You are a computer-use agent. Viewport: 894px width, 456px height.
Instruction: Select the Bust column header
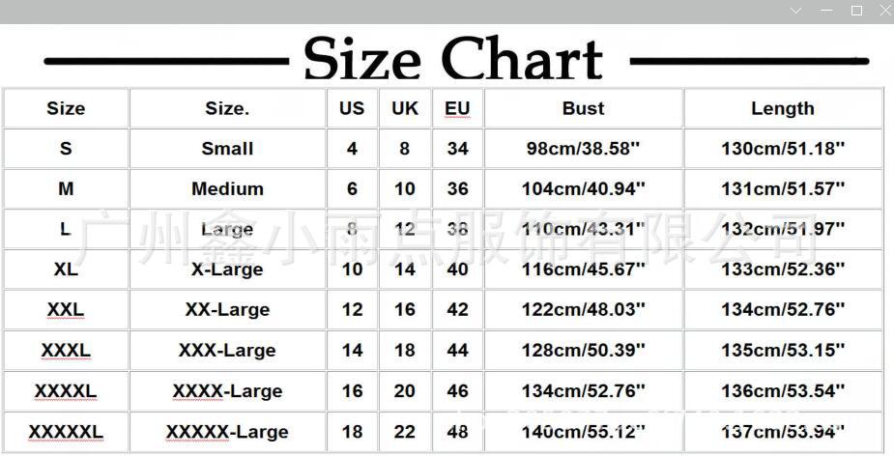[583, 108]
